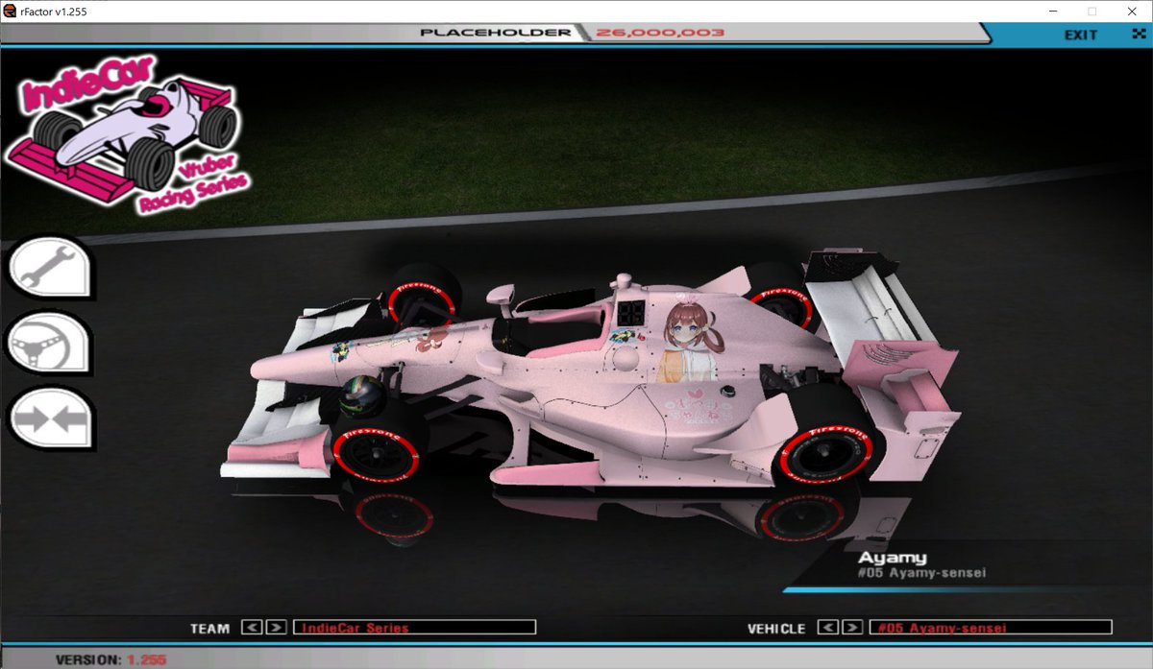Open the wrench tuning icon
Viewport: 1153px width, 669px height.
tap(49, 267)
